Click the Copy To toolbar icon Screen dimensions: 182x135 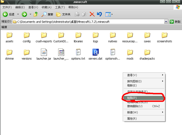pyautogui.click(x=85, y=14)
